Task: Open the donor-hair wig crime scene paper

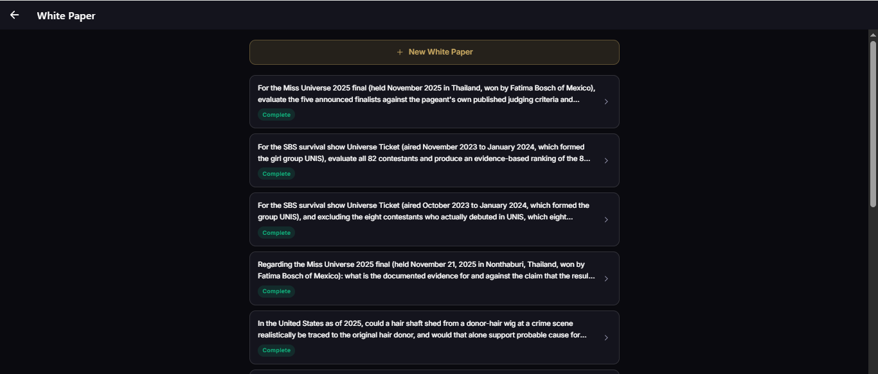Action: tap(435, 337)
